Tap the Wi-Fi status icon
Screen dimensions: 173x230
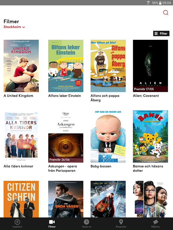(148, 3)
